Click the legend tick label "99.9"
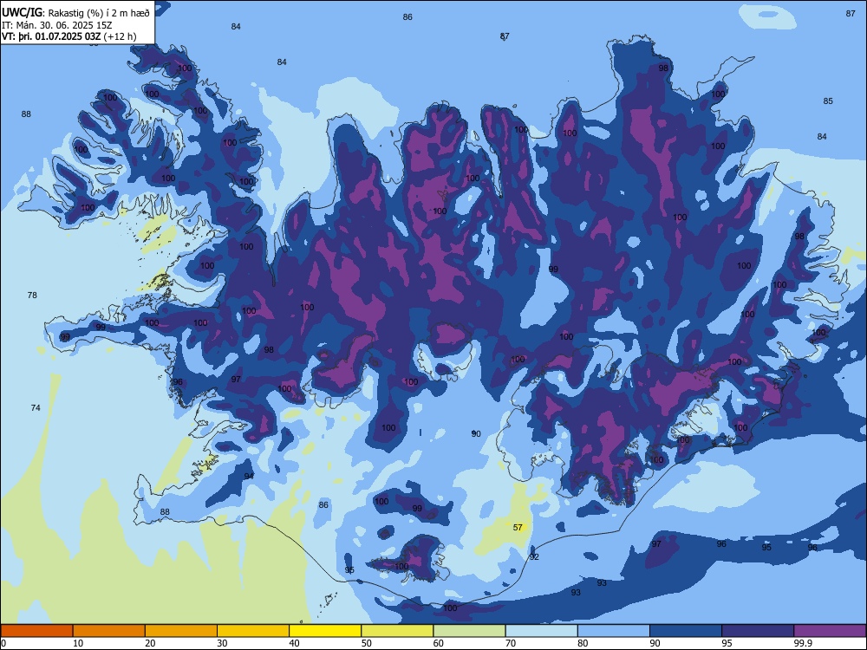The image size is (867, 650). click(x=803, y=643)
